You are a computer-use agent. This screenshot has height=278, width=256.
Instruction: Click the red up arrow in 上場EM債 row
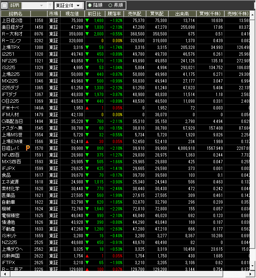(87, 142)
